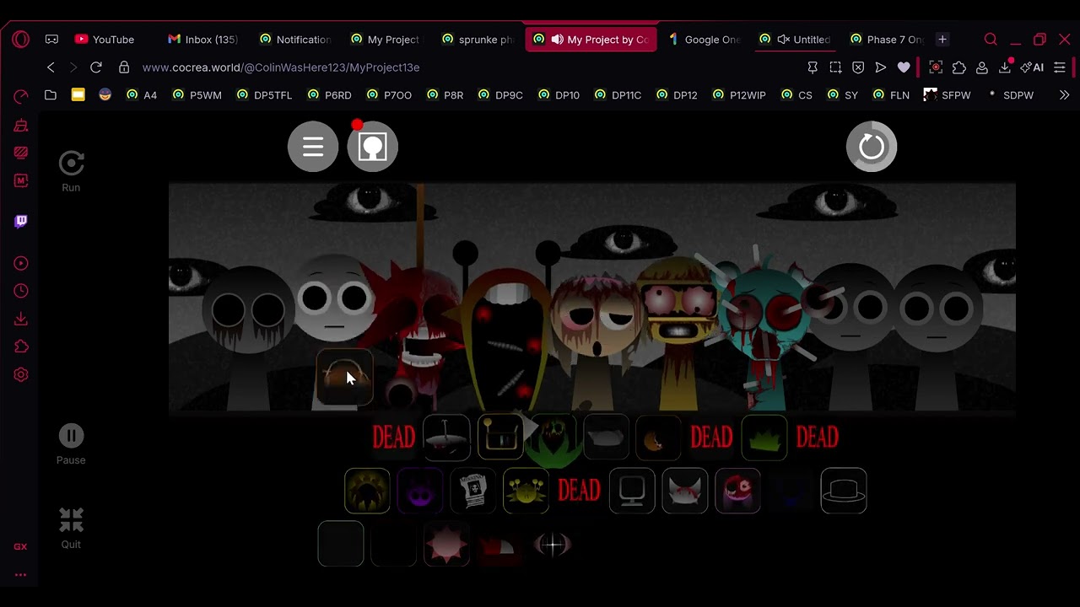Switch to the Inbox (135) Gmail tab

coord(202,40)
